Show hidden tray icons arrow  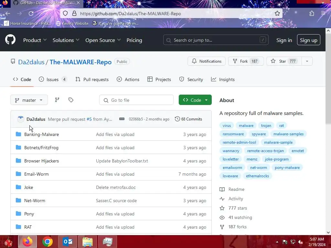coord(277,242)
